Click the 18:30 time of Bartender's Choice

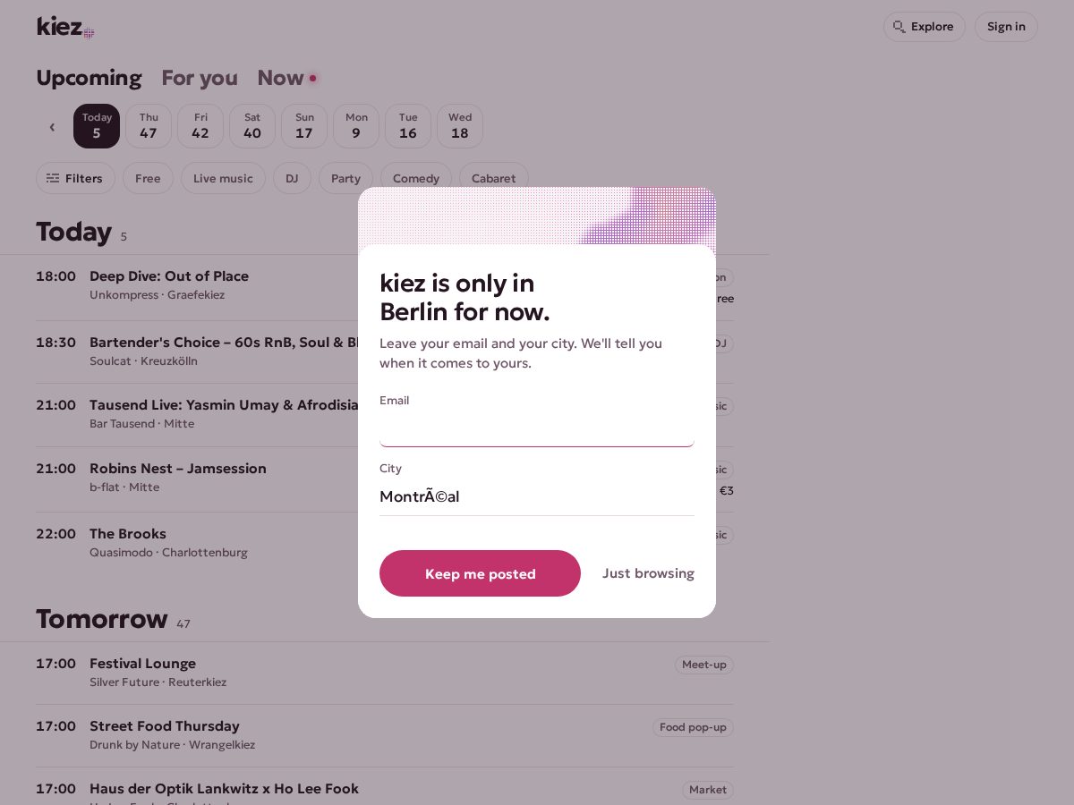(55, 343)
